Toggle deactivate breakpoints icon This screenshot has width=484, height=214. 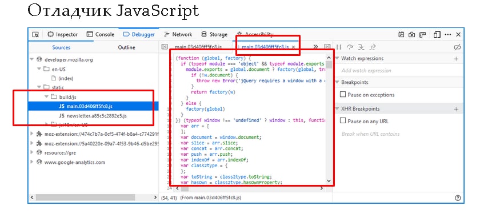point(458,47)
